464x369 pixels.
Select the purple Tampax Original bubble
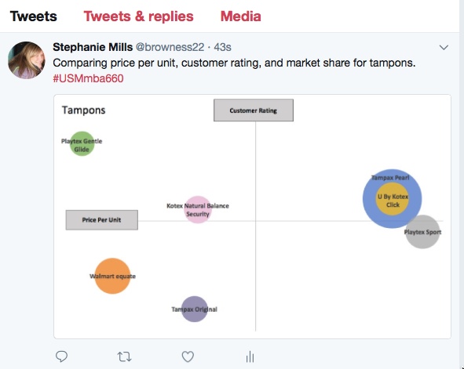click(x=195, y=309)
